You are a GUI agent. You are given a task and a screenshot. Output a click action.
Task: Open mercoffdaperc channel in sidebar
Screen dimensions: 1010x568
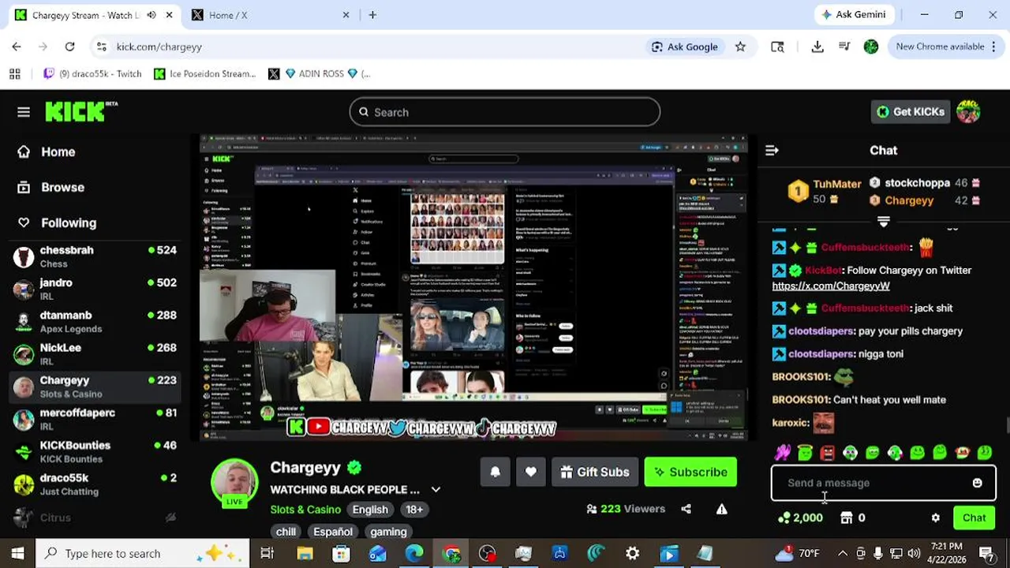tap(95, 419)
